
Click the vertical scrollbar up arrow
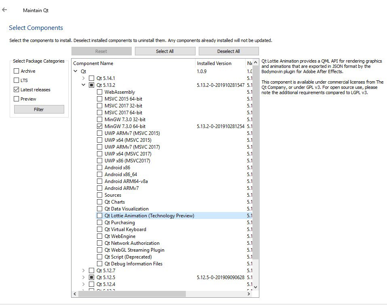[255, 63]
